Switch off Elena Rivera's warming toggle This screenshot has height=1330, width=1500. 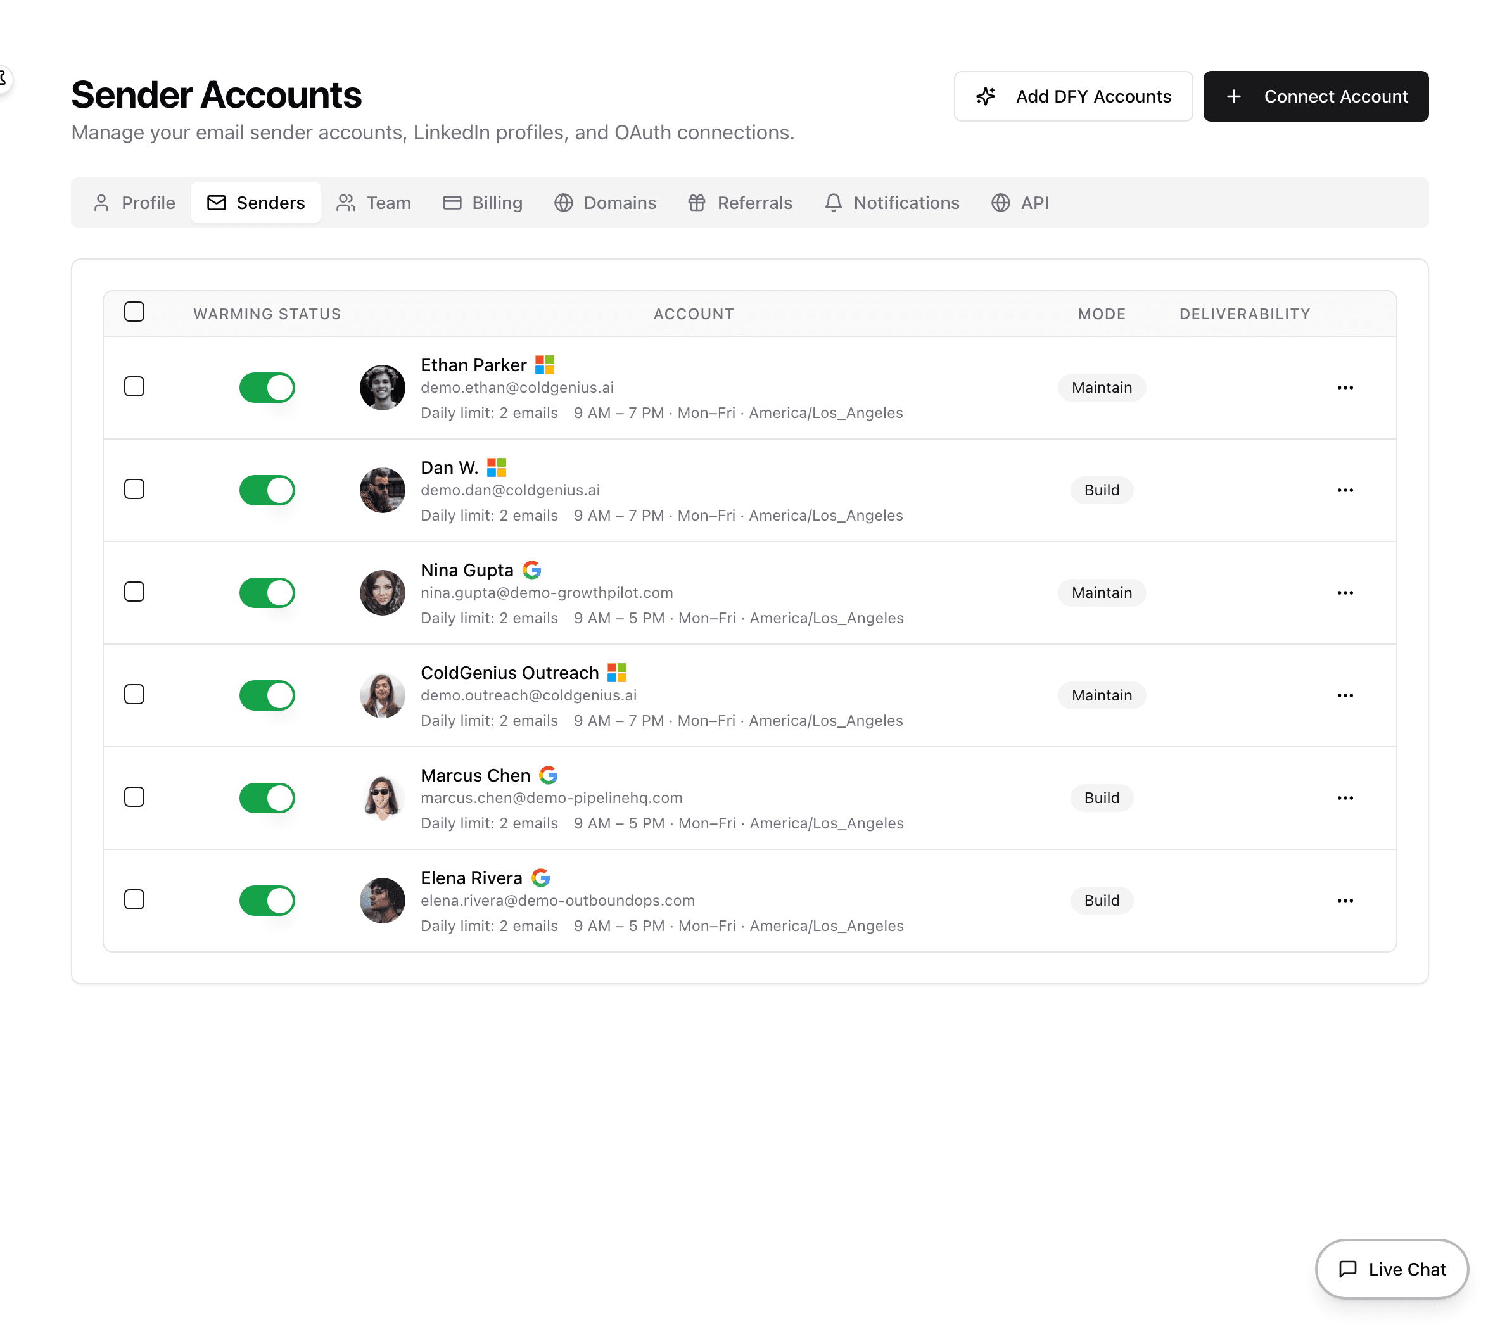[x=267, y=901]
